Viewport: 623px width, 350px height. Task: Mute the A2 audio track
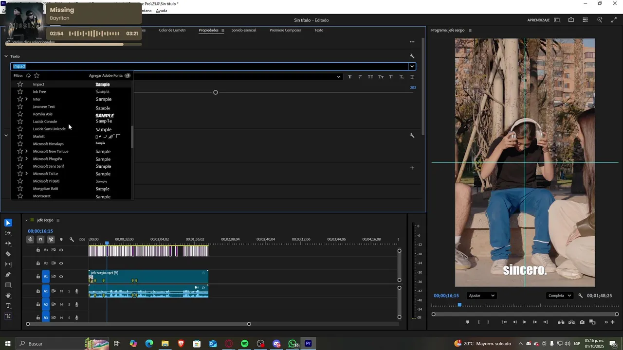pos(61,304)
